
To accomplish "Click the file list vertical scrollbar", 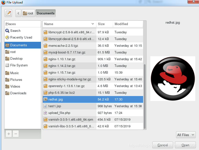I will (x=145, y=97).
